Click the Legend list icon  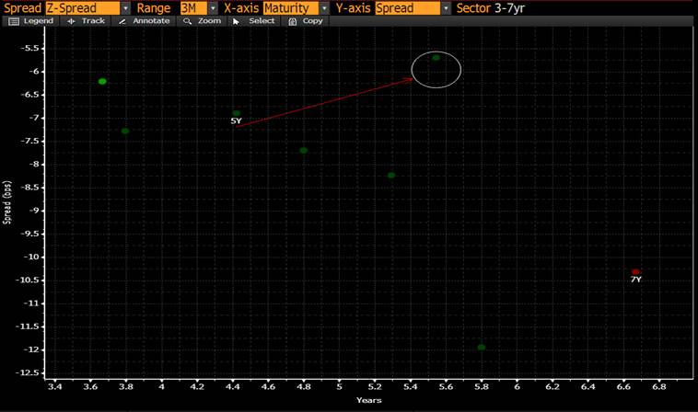[14, 21]
